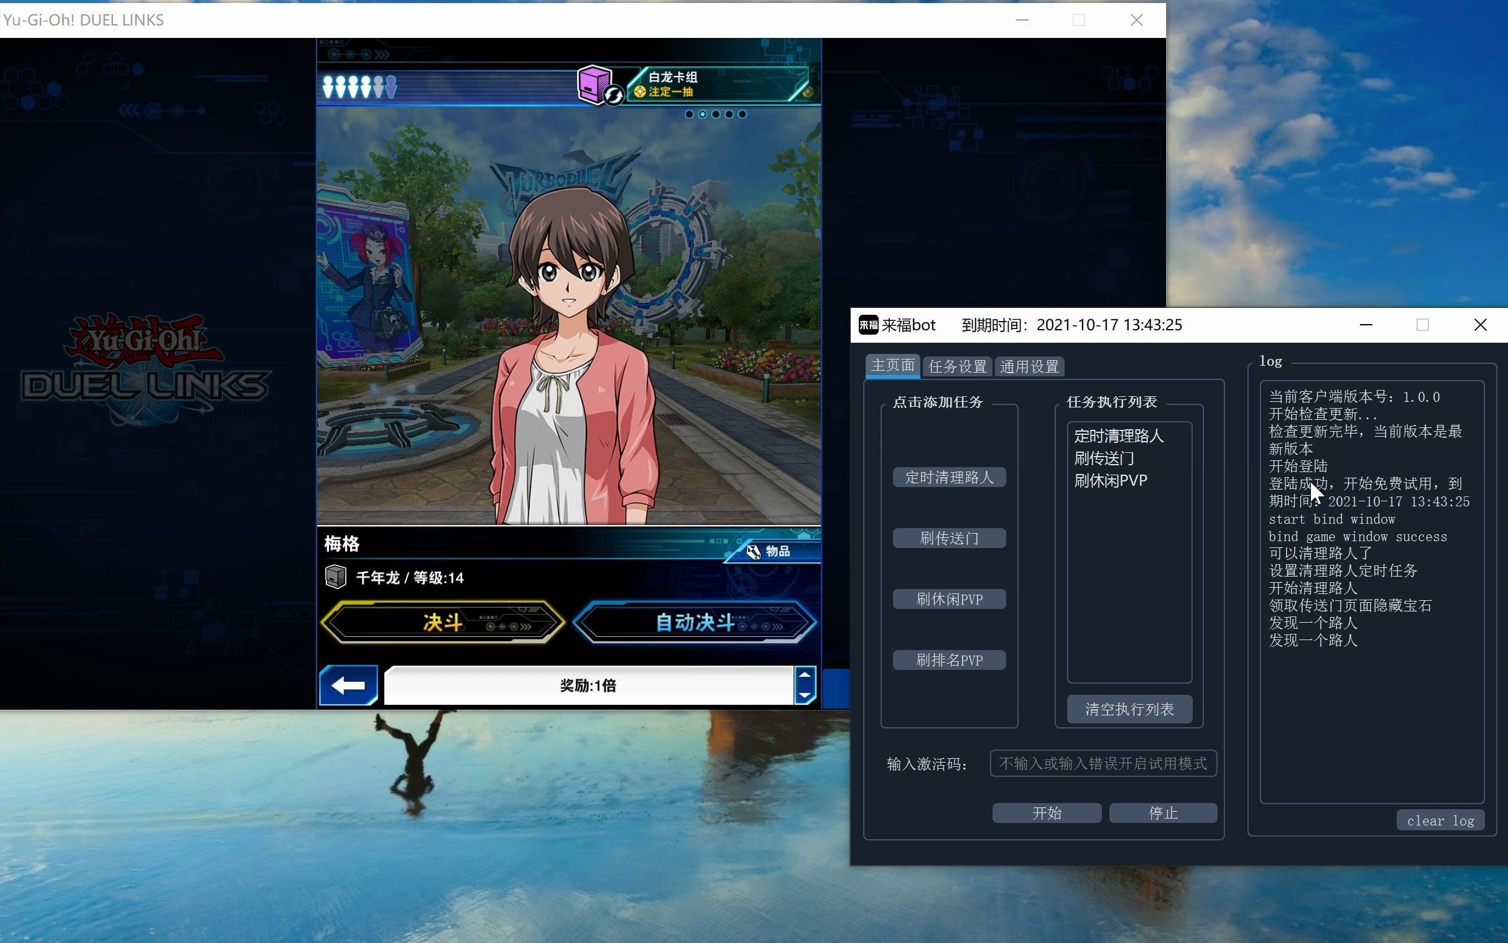Screen dimensions: 1508x943
Task: Minimize the 来福bot window
Action: click(1366, 325)
